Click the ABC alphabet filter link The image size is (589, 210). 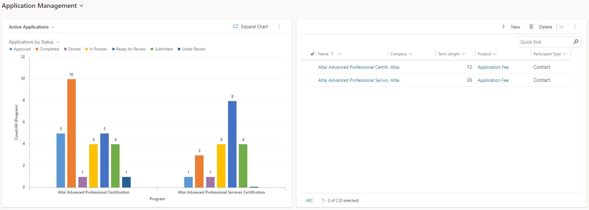pyautogui.click(x=309, y=201)
